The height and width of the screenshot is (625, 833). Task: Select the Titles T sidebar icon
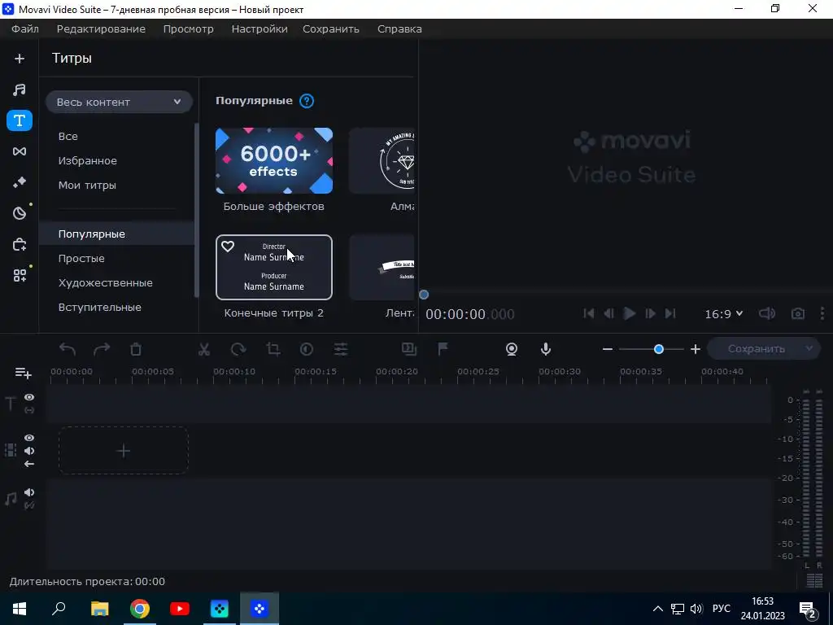pyautogui.click(x=20, y=120)
